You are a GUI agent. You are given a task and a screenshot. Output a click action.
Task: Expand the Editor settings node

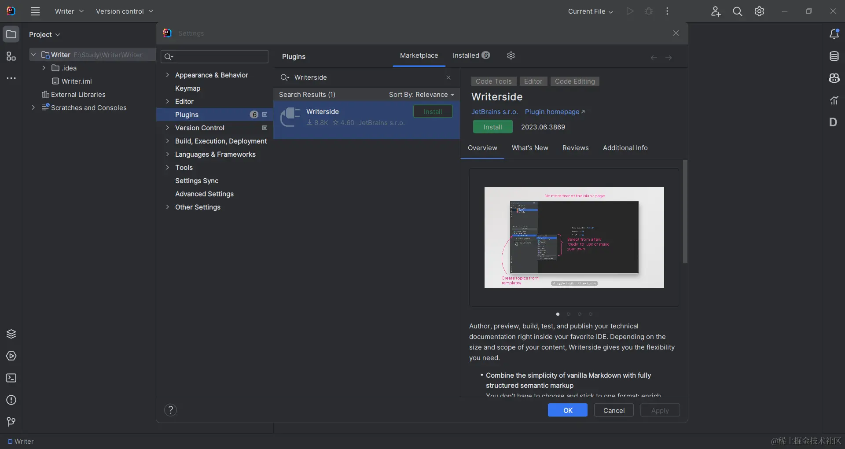(x=167, y=101)
